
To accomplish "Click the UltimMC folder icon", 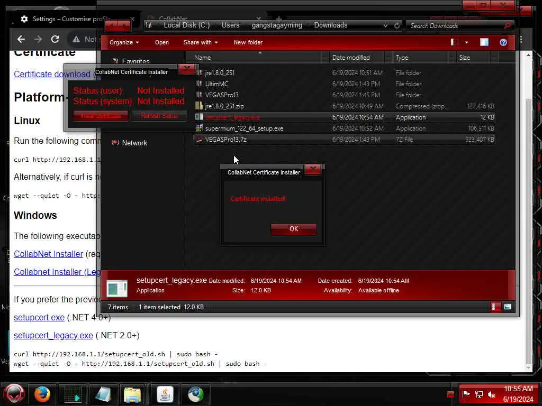I will pos(199,84).
